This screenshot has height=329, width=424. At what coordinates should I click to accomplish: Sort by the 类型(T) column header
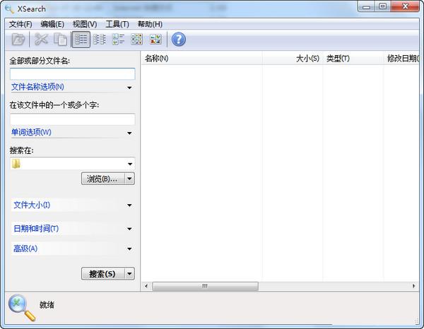[353, 58]
